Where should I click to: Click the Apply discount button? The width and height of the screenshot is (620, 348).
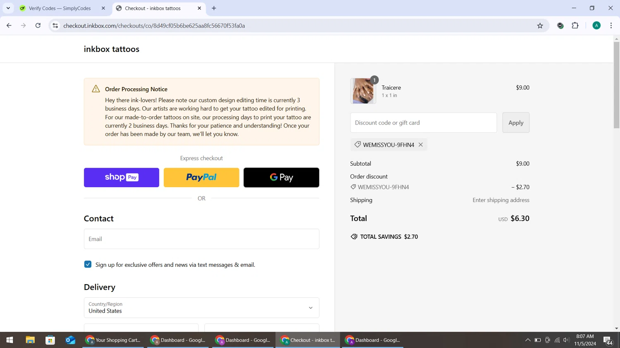coord(516,122)
